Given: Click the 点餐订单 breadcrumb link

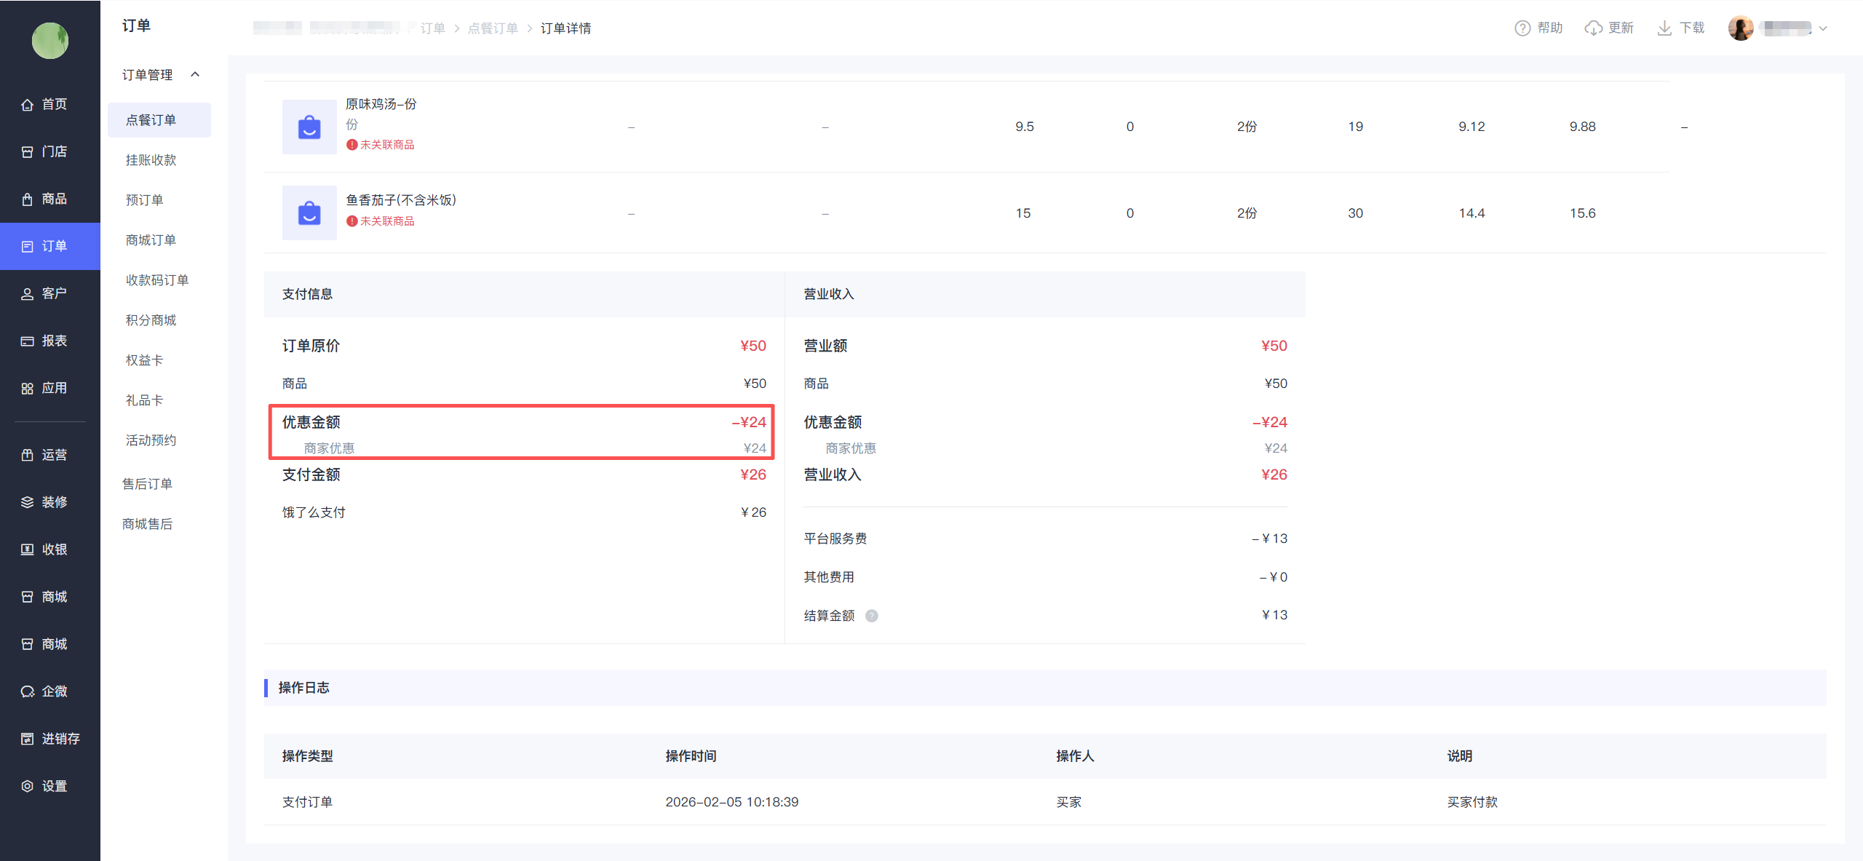Looking at the screenshot, I should point(493,28).
